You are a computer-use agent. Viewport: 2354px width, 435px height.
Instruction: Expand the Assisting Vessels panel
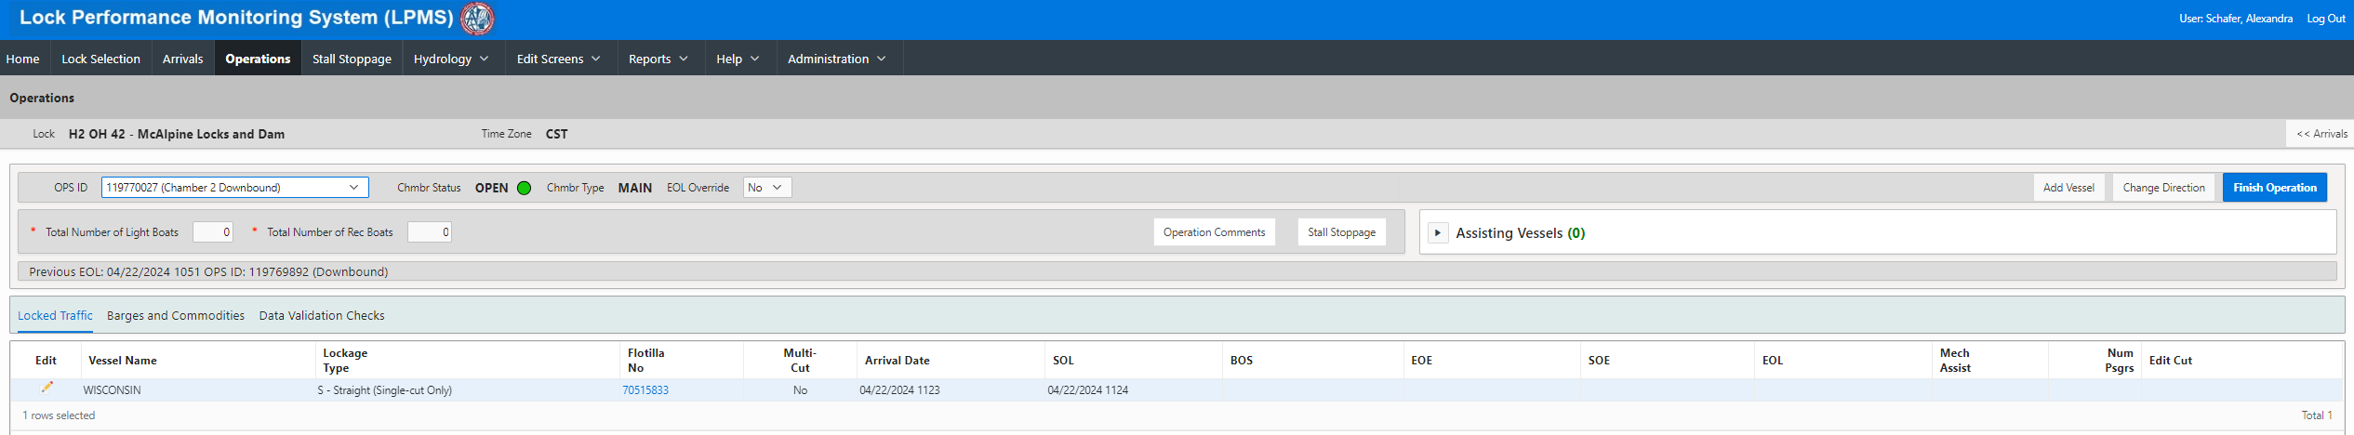pyautogui.click(x=1438, y=232)
